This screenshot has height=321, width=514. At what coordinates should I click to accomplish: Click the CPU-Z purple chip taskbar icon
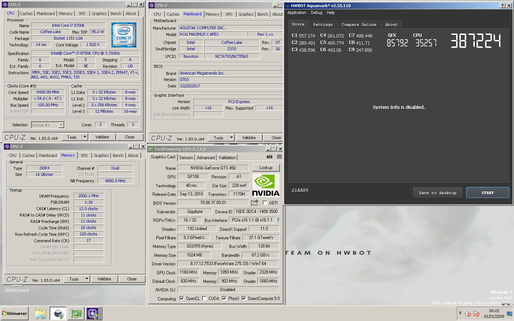tap(92, 314)
